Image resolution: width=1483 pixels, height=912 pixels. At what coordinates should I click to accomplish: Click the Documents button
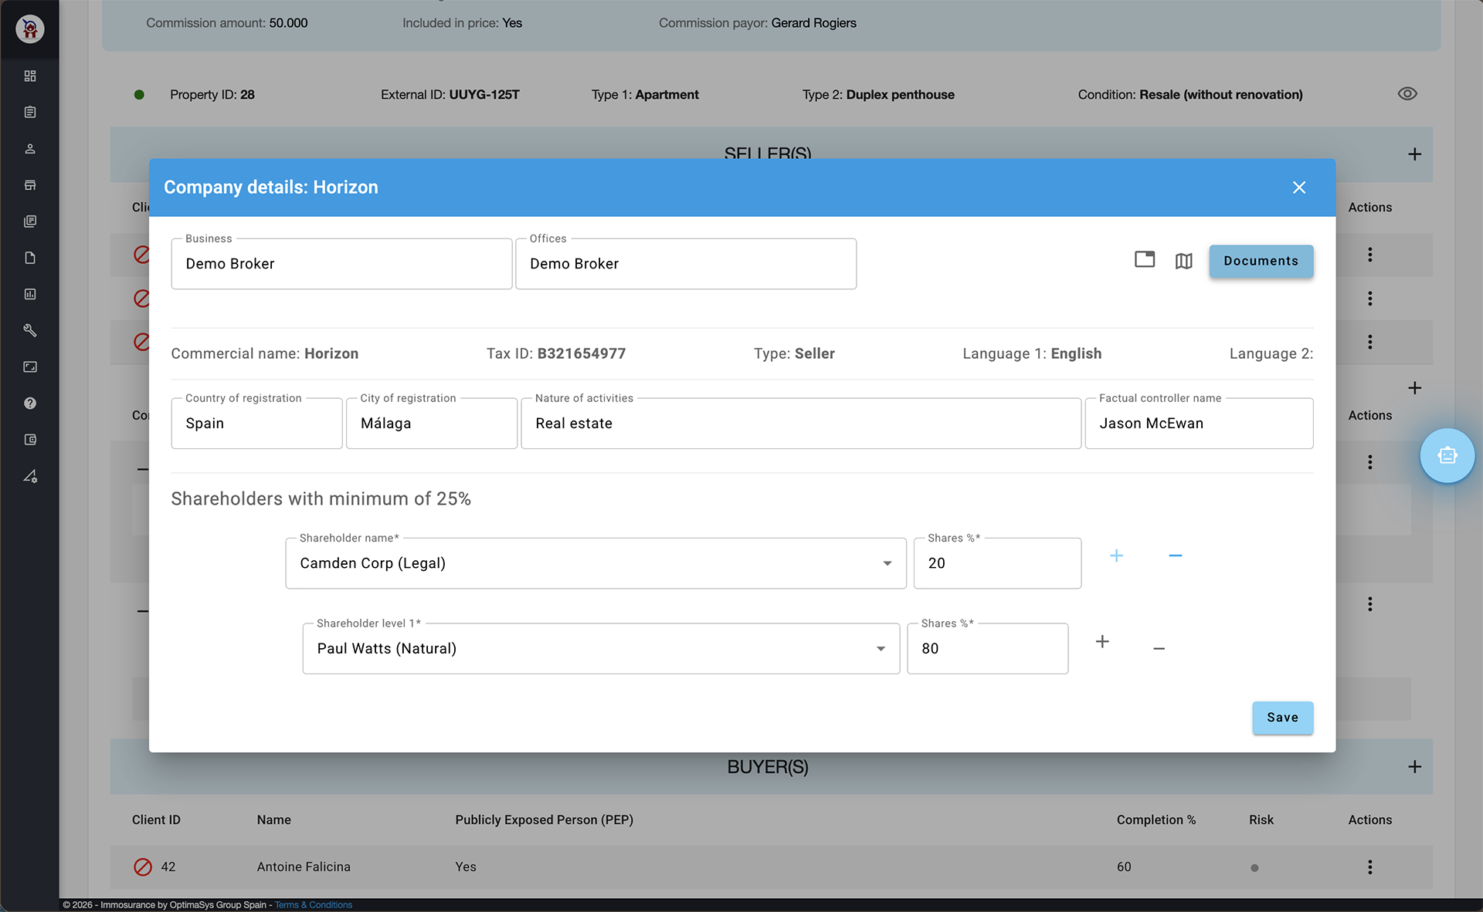coord(1261,261)
